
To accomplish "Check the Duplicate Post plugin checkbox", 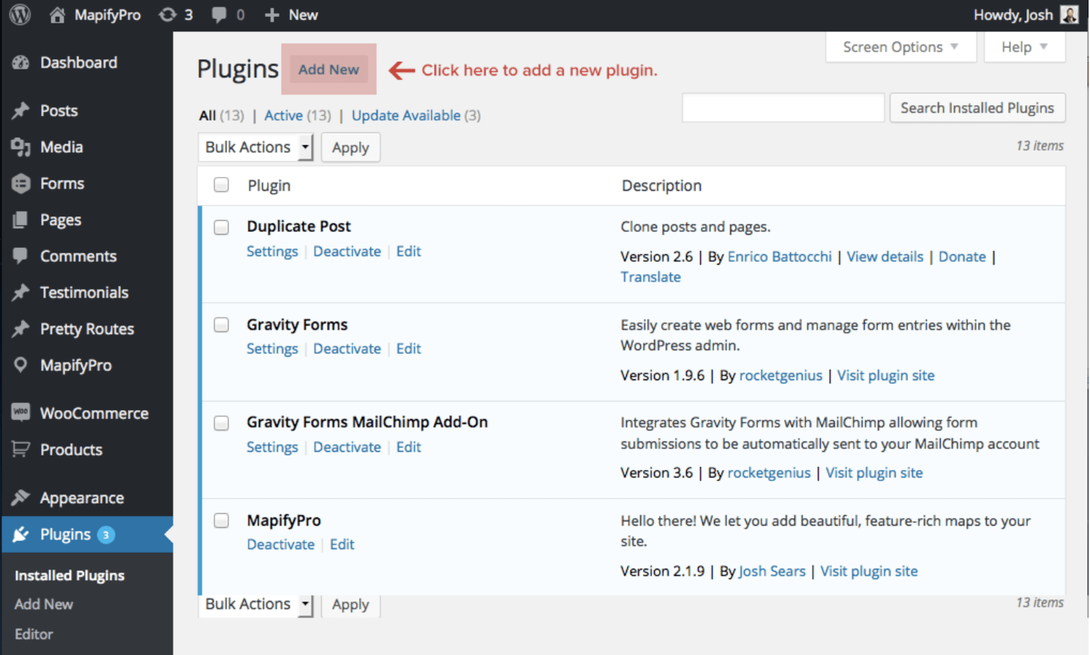I will pyautogui.click(x=221, y=227).
